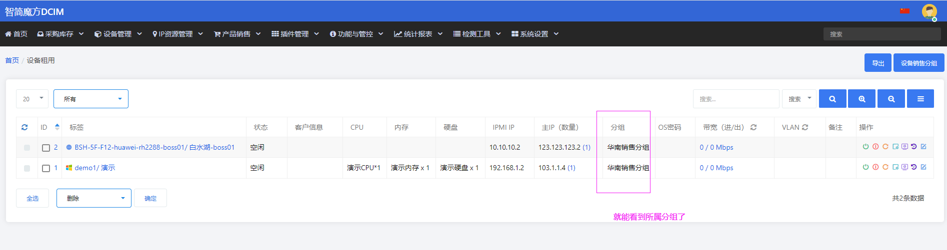Tick the checkbox for device ID 2
The image size is (947, 250).
pyautogui.click(x=46, y=148)
